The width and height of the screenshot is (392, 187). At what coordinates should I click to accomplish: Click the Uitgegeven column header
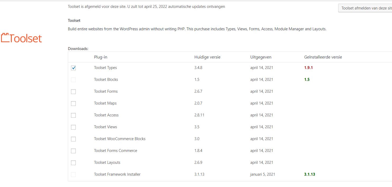pyautogui.click(x=261, y=57)
